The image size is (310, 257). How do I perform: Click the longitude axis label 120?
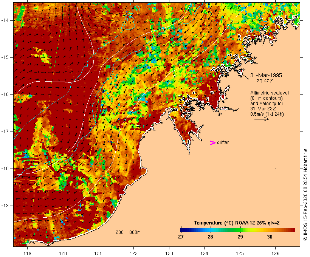pos(63,254)
